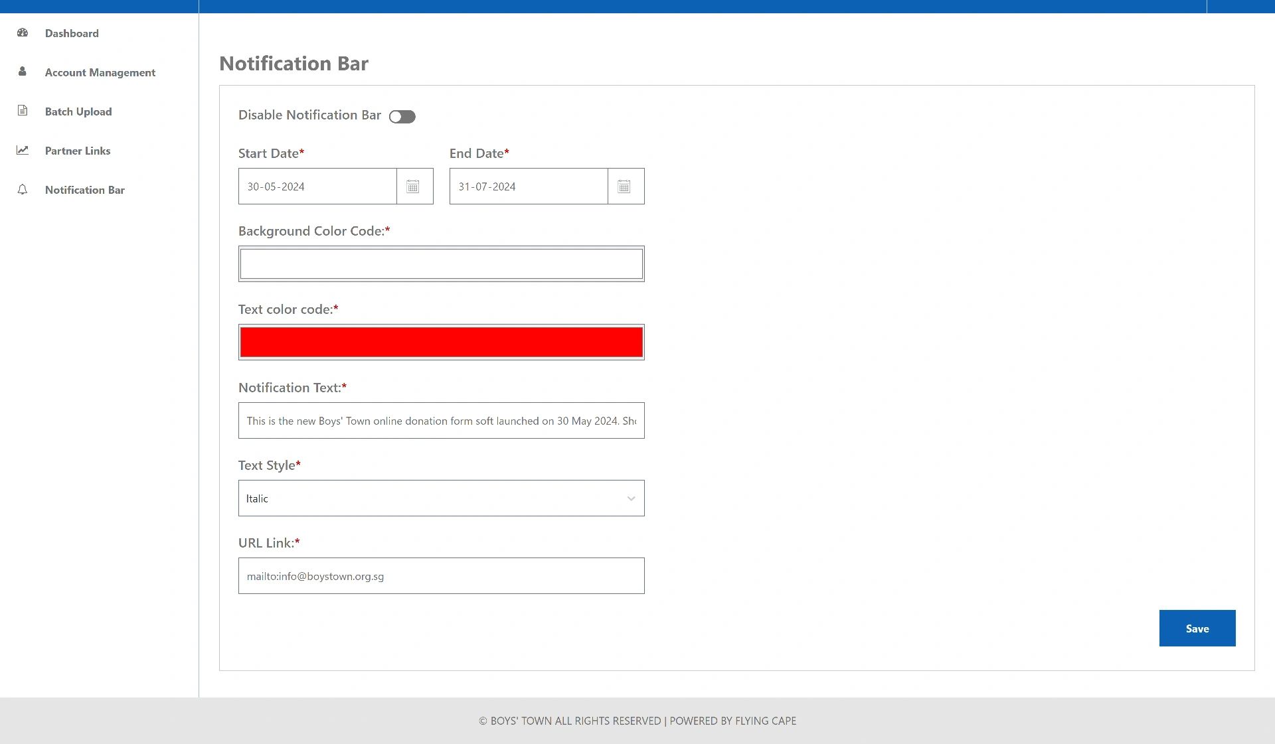Click into the Notification Text field
This screenshot has height=744, width=1275.
coord(441,421)
